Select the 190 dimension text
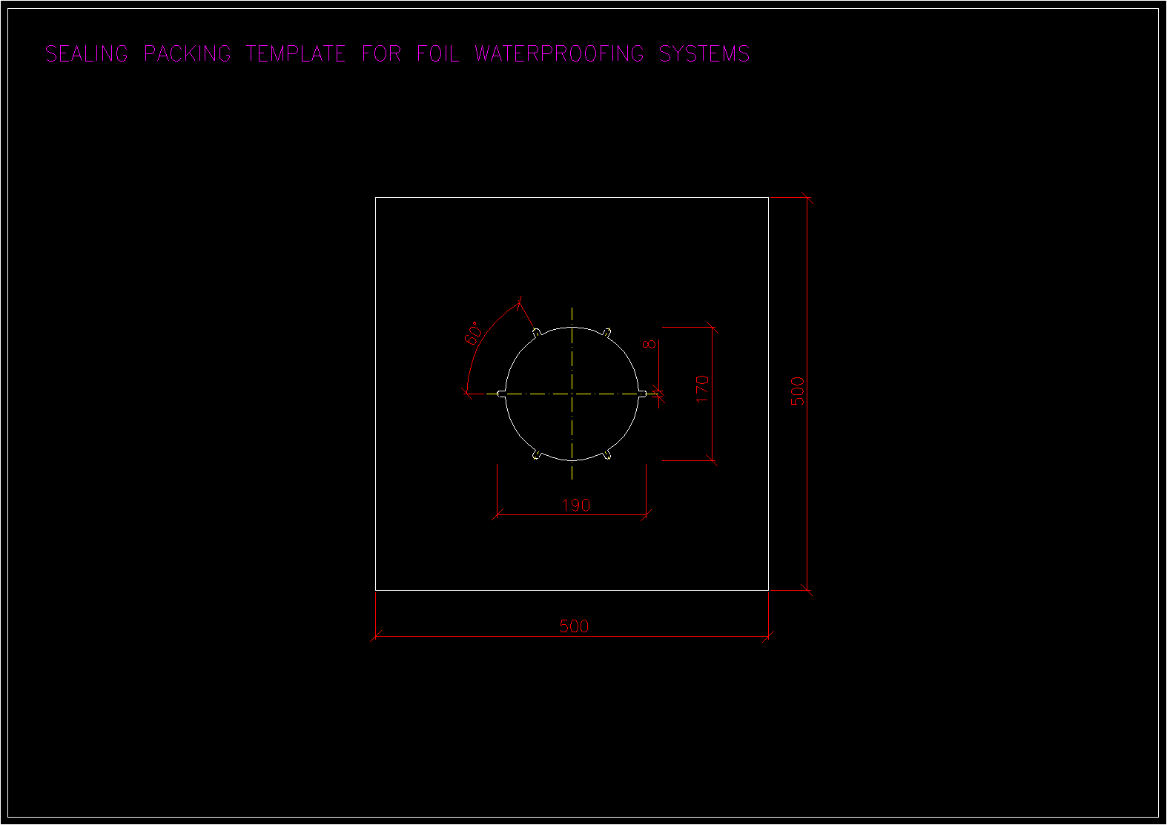This screenshot has height=825, width=1167. (576, 506)
